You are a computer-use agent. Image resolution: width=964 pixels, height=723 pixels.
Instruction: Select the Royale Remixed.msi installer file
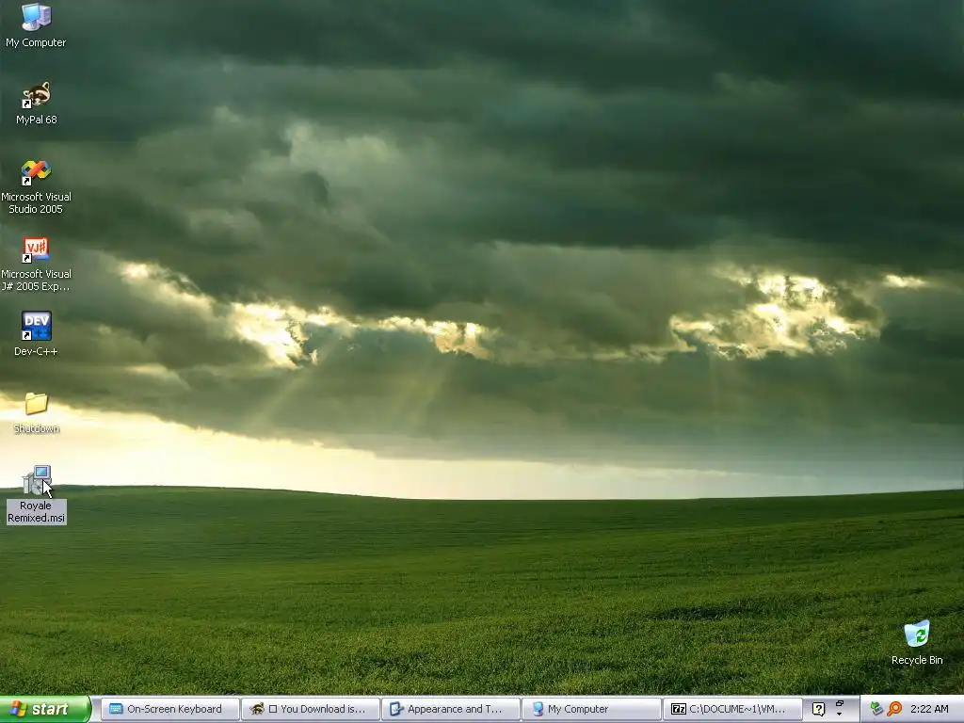37,494
